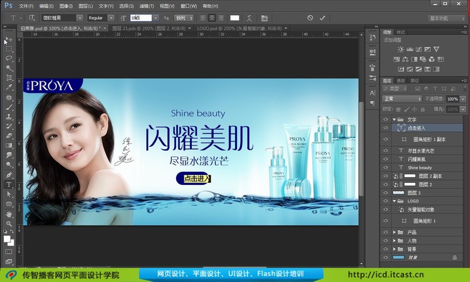Hide the 尽显水漾光芒 layer
The width and height of the screenshot is (470, 282).
coord(385,150)
